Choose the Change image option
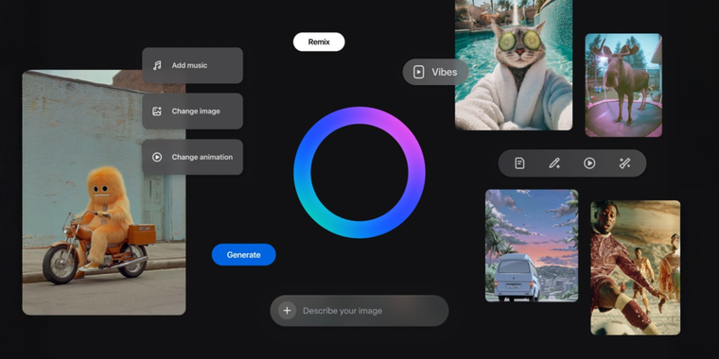719x359 pixels. click(192, 111)
